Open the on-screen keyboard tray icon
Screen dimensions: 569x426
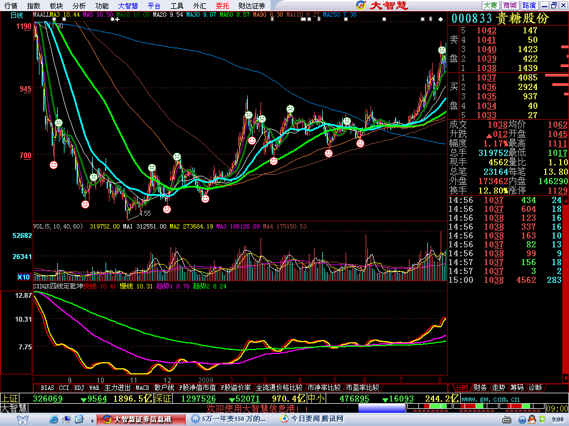[507, 420]
